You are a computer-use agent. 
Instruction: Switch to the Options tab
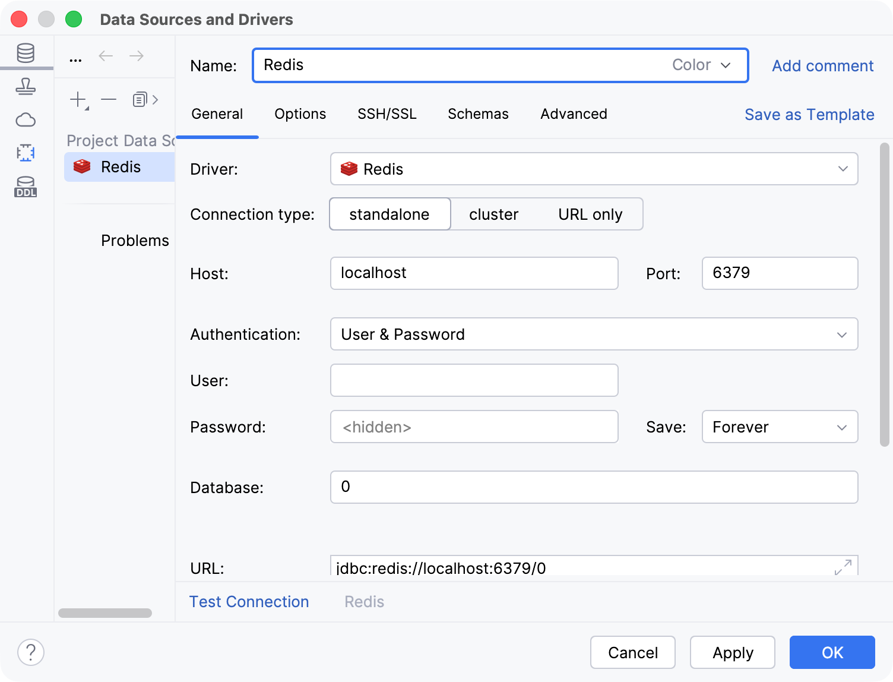coord(300,114)
